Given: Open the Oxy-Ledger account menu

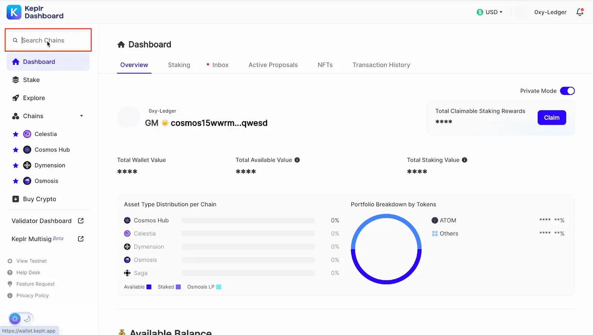Looking at the screenshot, I should pyautogui.click(x=550, y=12).
